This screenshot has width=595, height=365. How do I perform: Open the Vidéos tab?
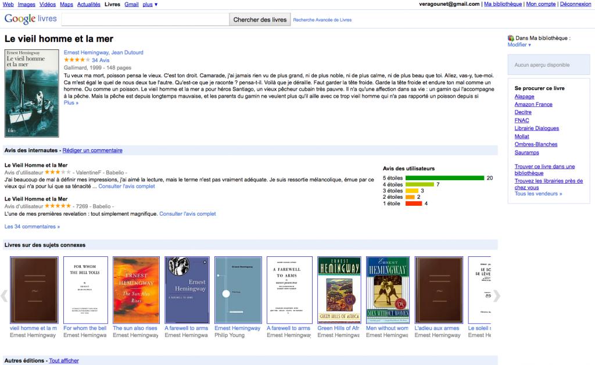[x=48, y=4]
